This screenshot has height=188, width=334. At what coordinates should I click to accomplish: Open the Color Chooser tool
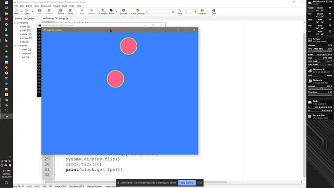[x=138, y=10]
